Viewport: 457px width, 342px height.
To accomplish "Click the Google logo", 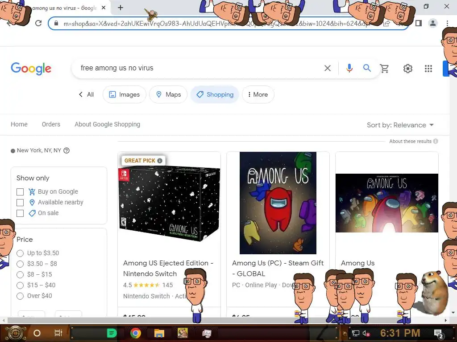I will (31, 69).
